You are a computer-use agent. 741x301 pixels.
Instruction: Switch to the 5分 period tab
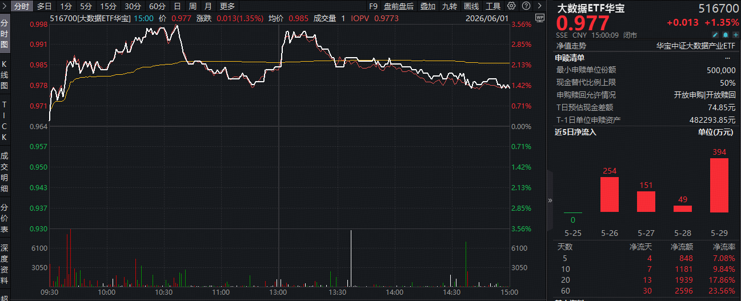(86, 6)
